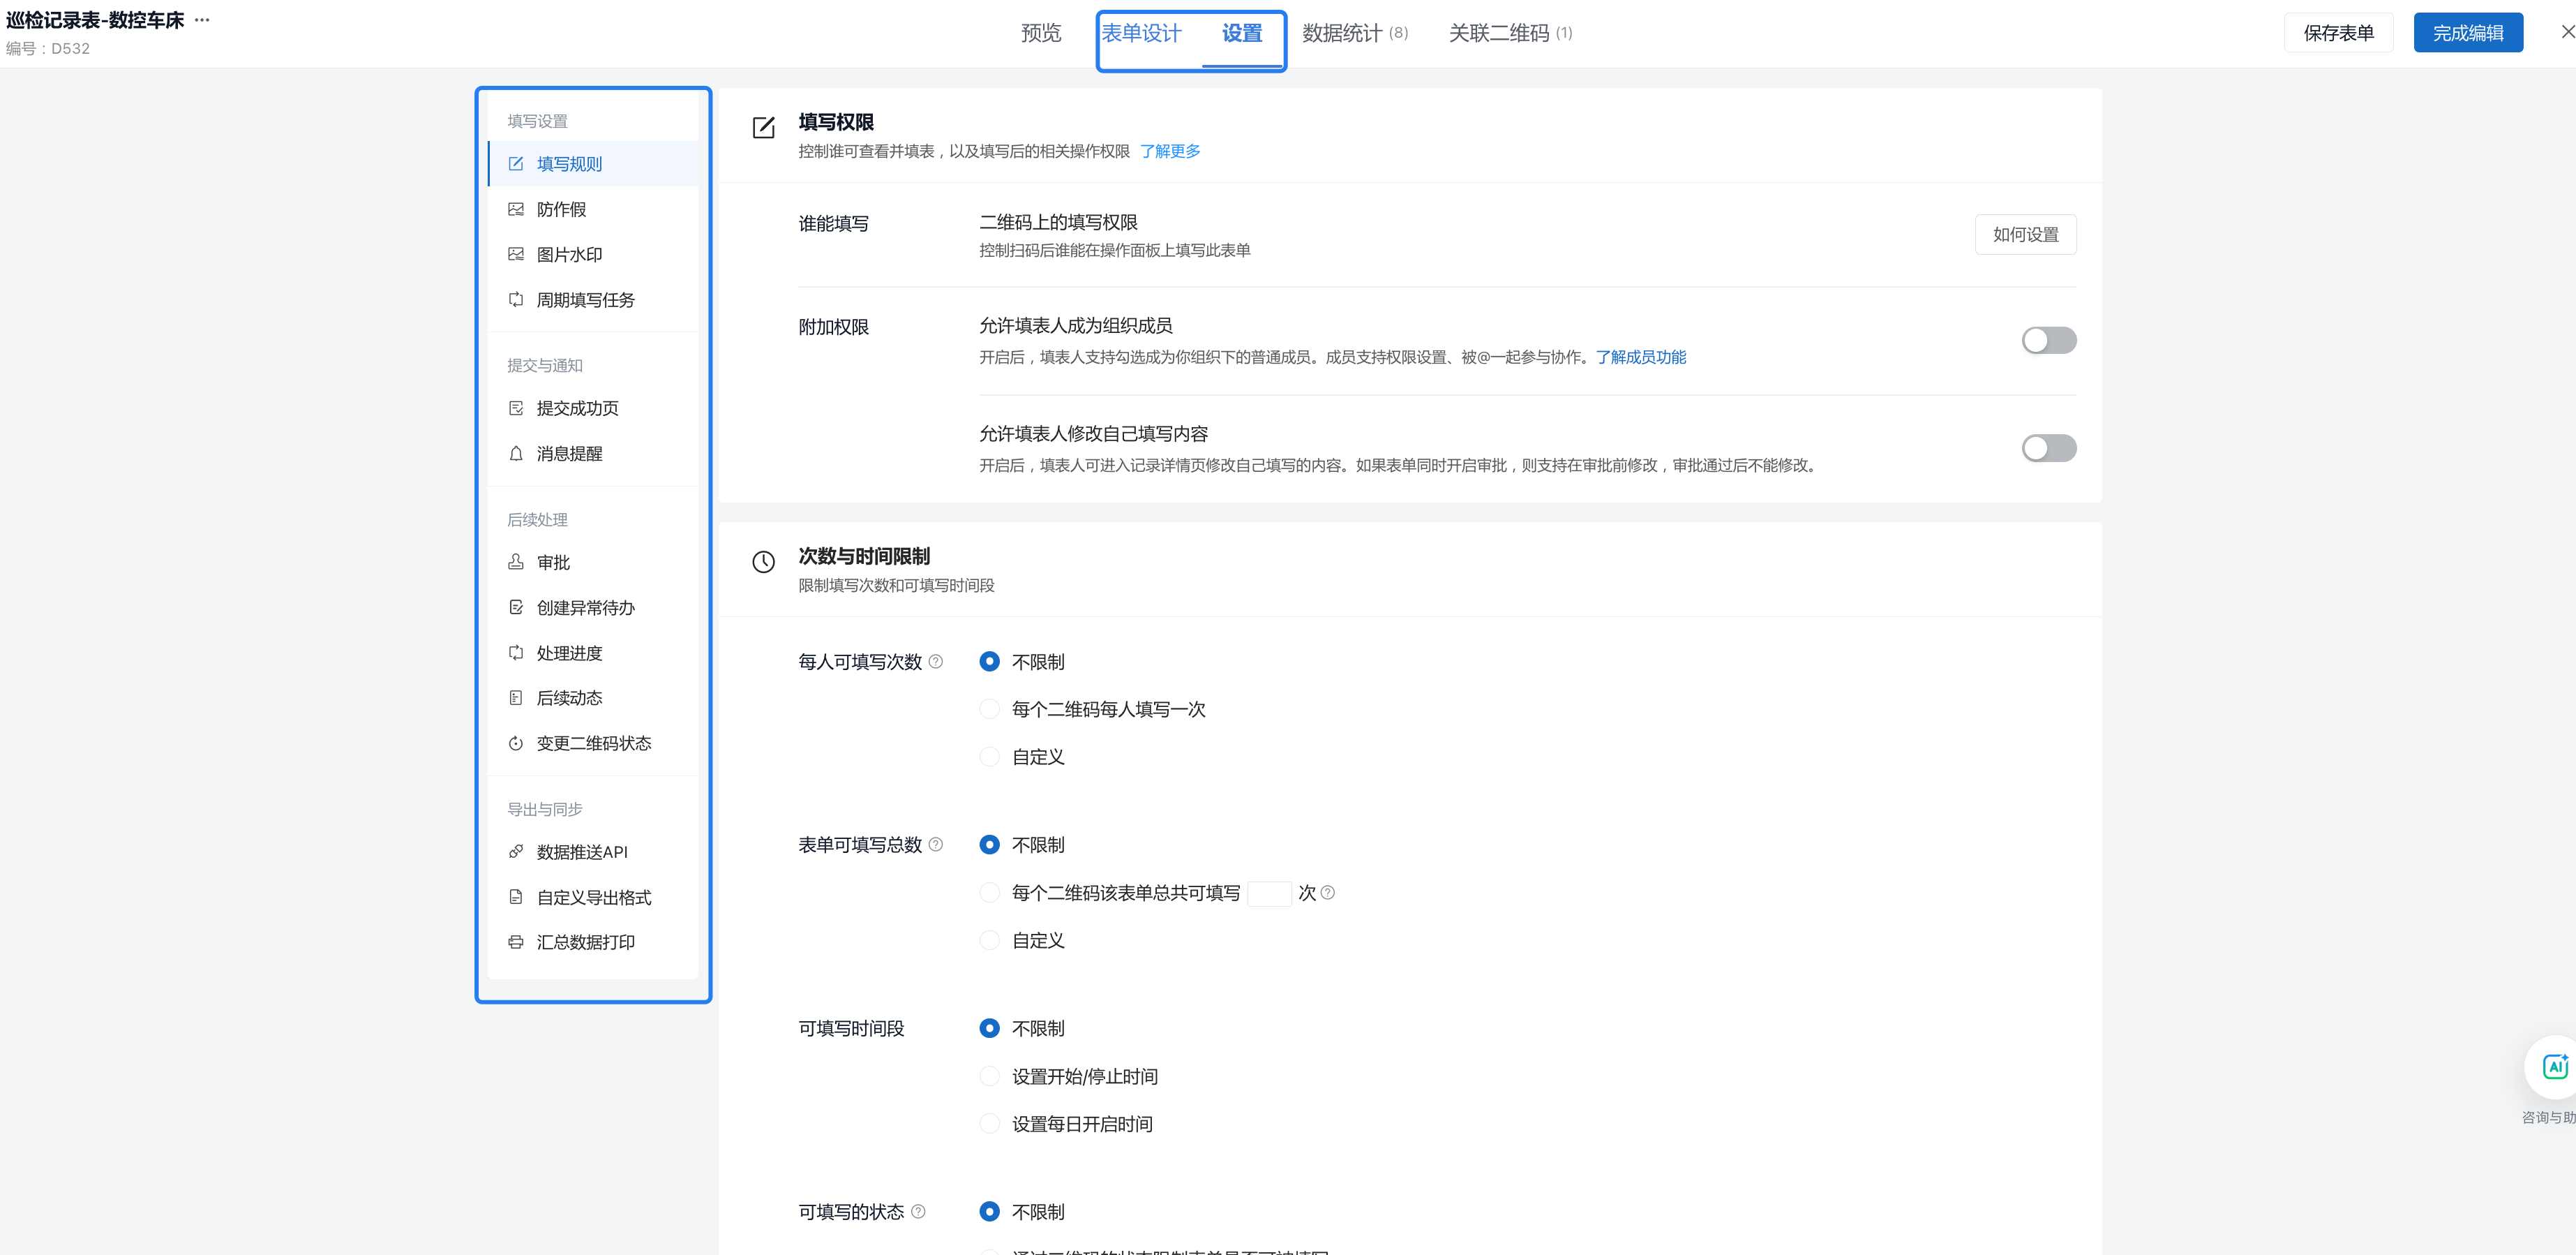Select 不限制 for 表单可填写总数
The image size is (2576, 1255).
[989, 845]
